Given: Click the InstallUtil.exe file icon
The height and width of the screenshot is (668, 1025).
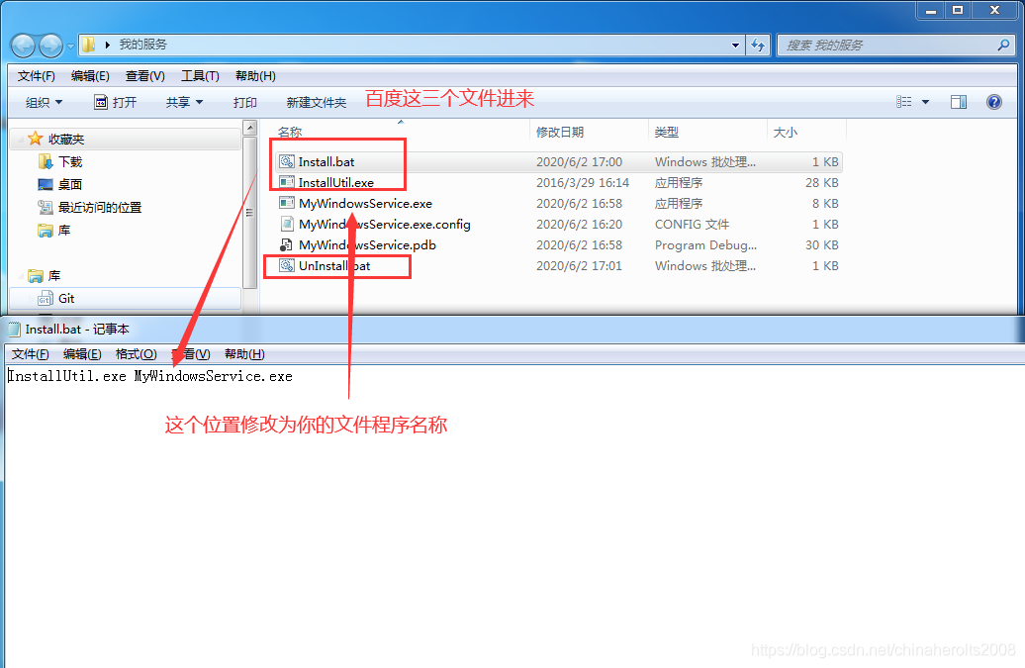Looking at the screenshot, I should [x=286, y=182].
